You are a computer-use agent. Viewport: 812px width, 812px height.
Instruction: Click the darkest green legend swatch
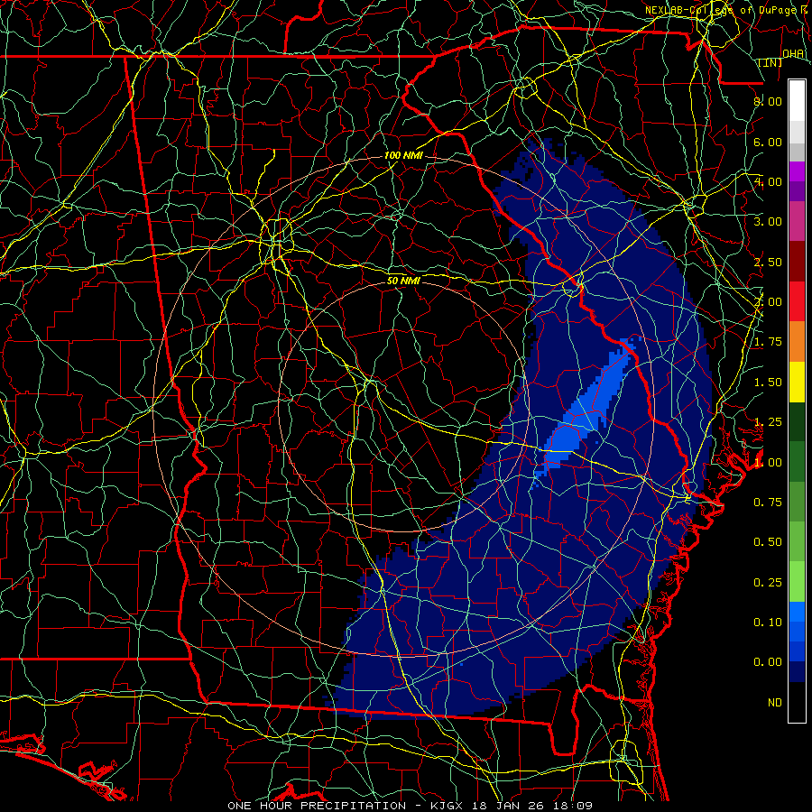pyautogui.click(x=797, y=421)
